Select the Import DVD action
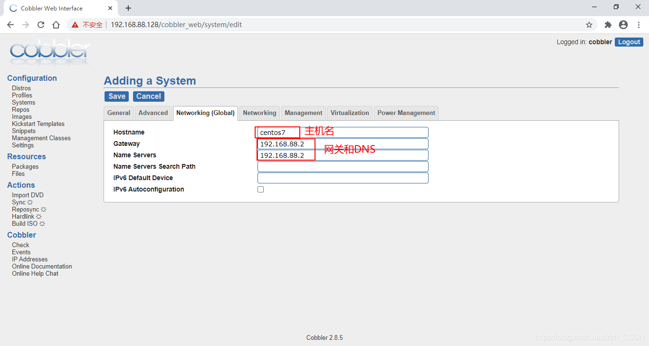The width and height of the screenshot is (649, 346). pyautogui.click(x=28, y=195)
